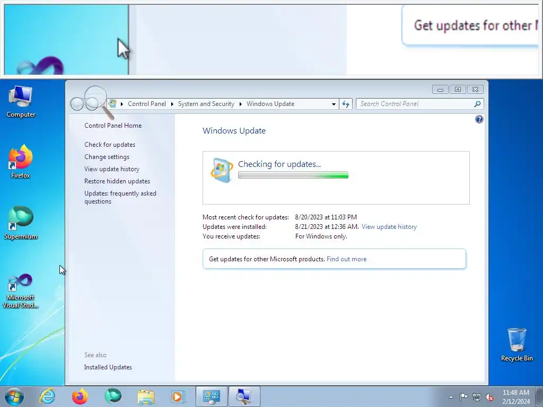Go to System and Security breadcrumb
Viewport: 543px width, 407px height.
point(206,104)
